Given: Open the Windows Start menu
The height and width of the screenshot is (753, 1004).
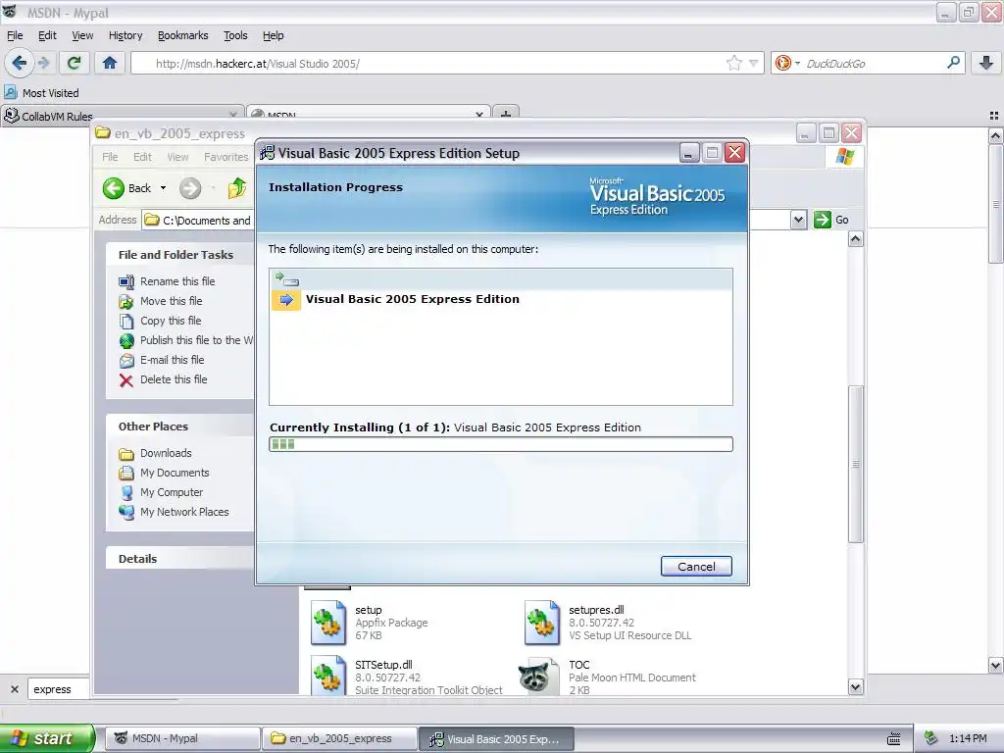Looking at the screenshot, I should [x=47, y=738].
